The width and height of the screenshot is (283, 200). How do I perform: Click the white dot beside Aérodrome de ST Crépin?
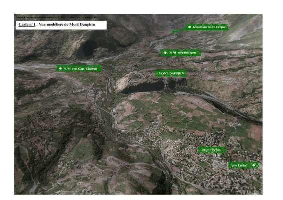tap(189, 27)
